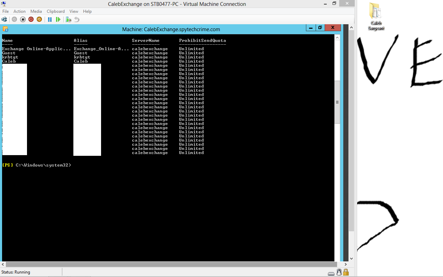The height and width of the screenshot is (277, 443).
Task: Click the Exchange Management Shell window icon
Action: click(x=5, y=29)
